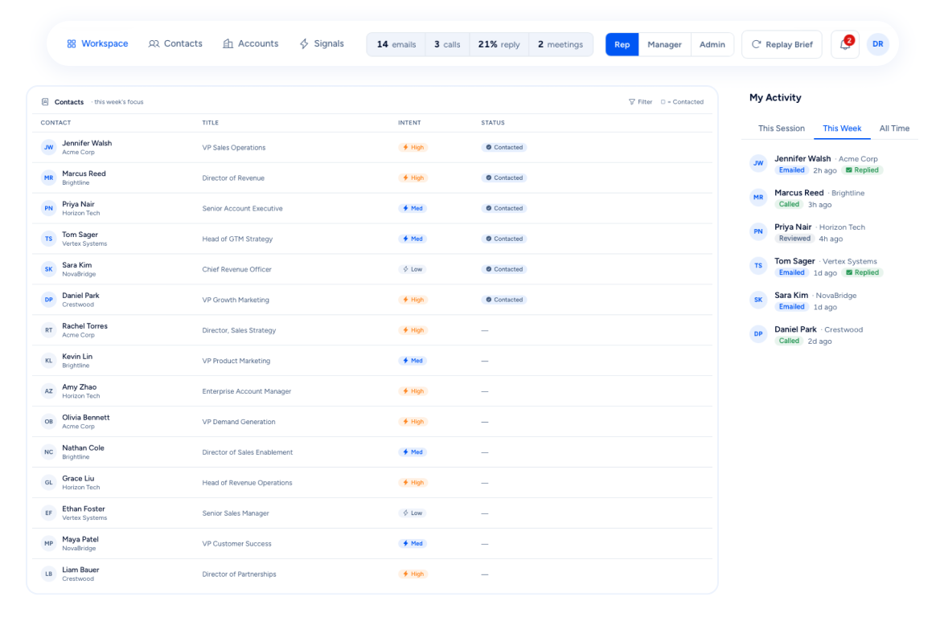
Task: Click the title 'Chief Revenue Officer'
Action: point(236,269)
